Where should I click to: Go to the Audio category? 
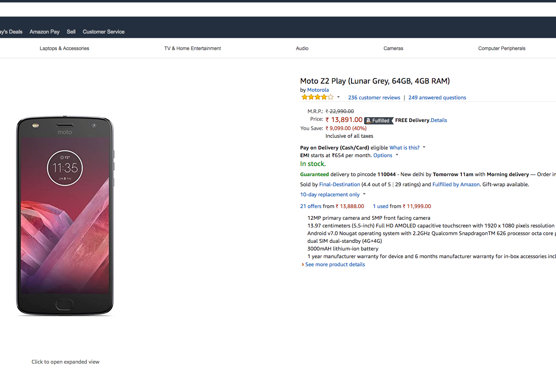coord(302,48)
